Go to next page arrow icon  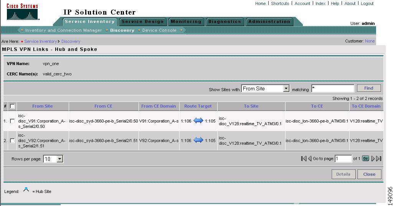tap(373, 159)
